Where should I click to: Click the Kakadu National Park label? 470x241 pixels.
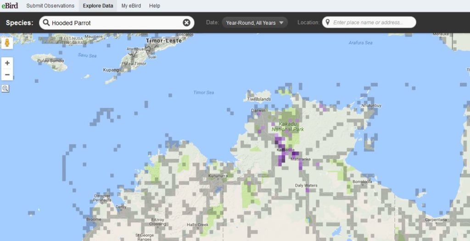[x=287, y=126]
